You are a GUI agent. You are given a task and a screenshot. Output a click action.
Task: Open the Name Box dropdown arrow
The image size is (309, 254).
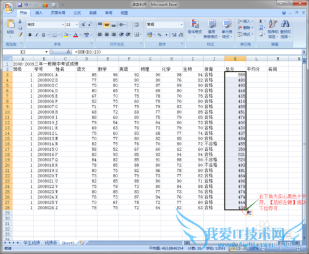[46, 52]
